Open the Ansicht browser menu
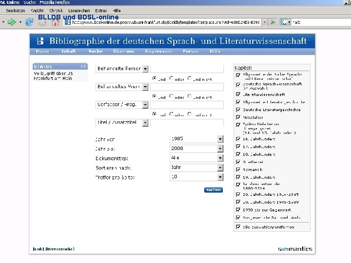 click(37, 11)
